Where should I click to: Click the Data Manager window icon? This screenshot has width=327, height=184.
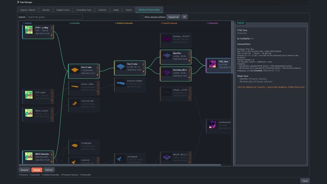(18, 2)
